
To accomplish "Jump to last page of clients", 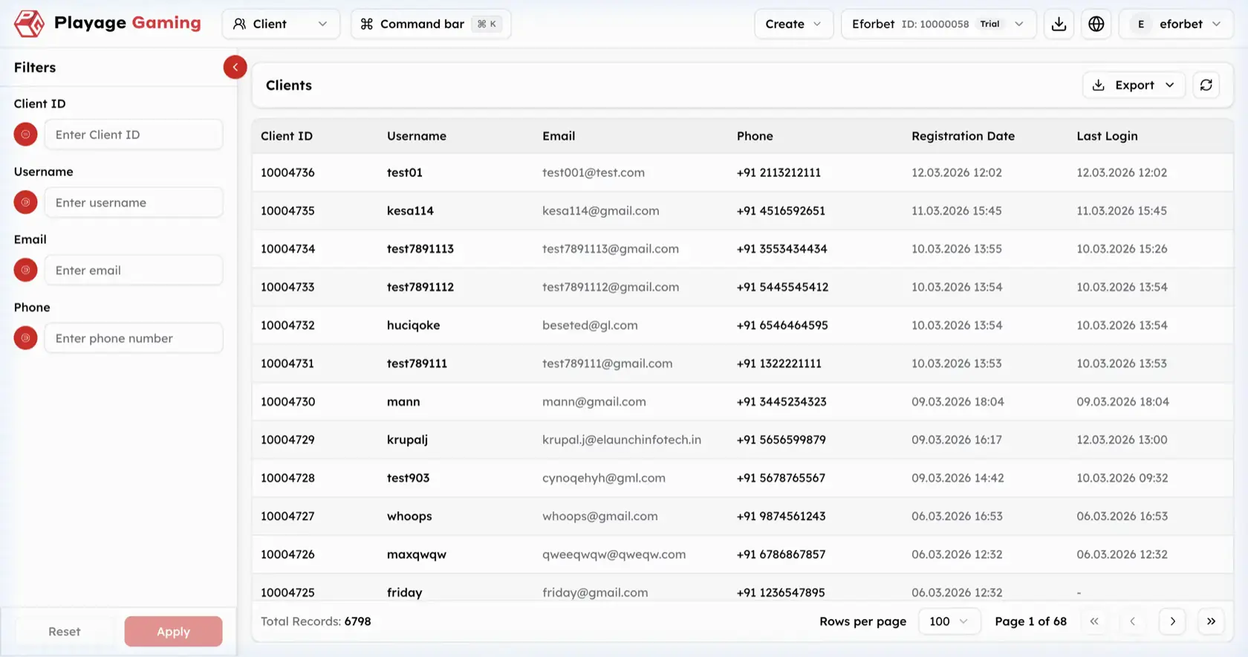I will pyautogui.click(x=1211, y=621).
